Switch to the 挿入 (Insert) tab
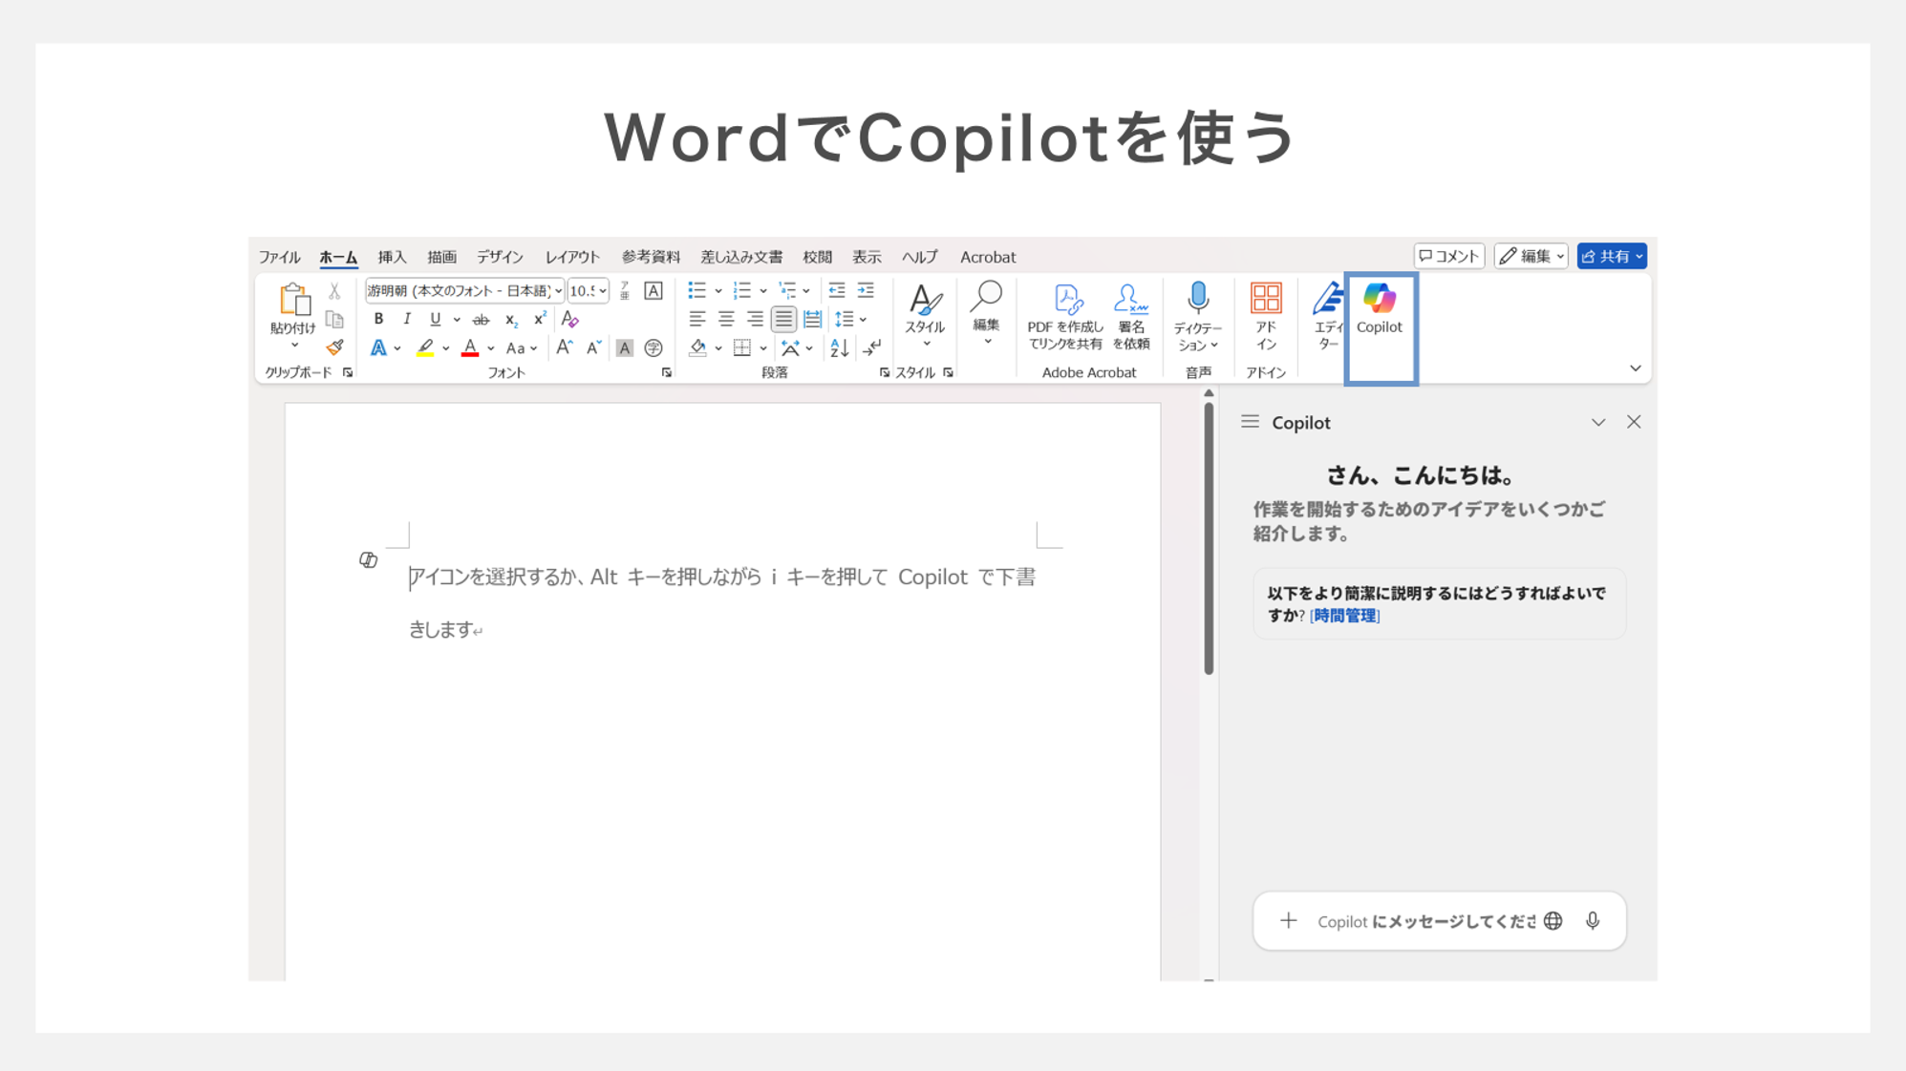1906x1071 pixels. pyautogui.click(x=392, y=257)
